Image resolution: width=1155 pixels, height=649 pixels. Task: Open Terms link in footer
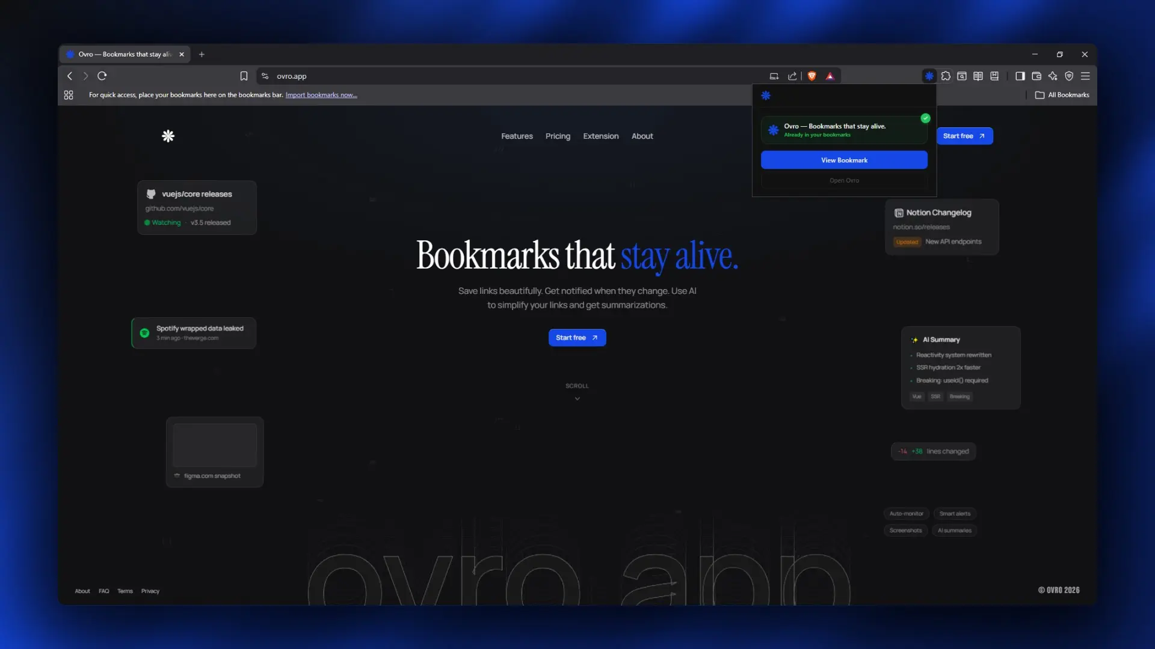click(x=125, y=591)
